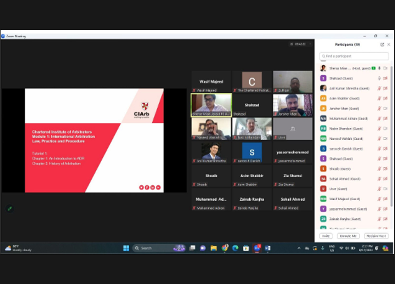Viewport: 395px width, 284px height.
Task: Select Sheraz Mian avatar in participants list
Action: tap(323, 68)
